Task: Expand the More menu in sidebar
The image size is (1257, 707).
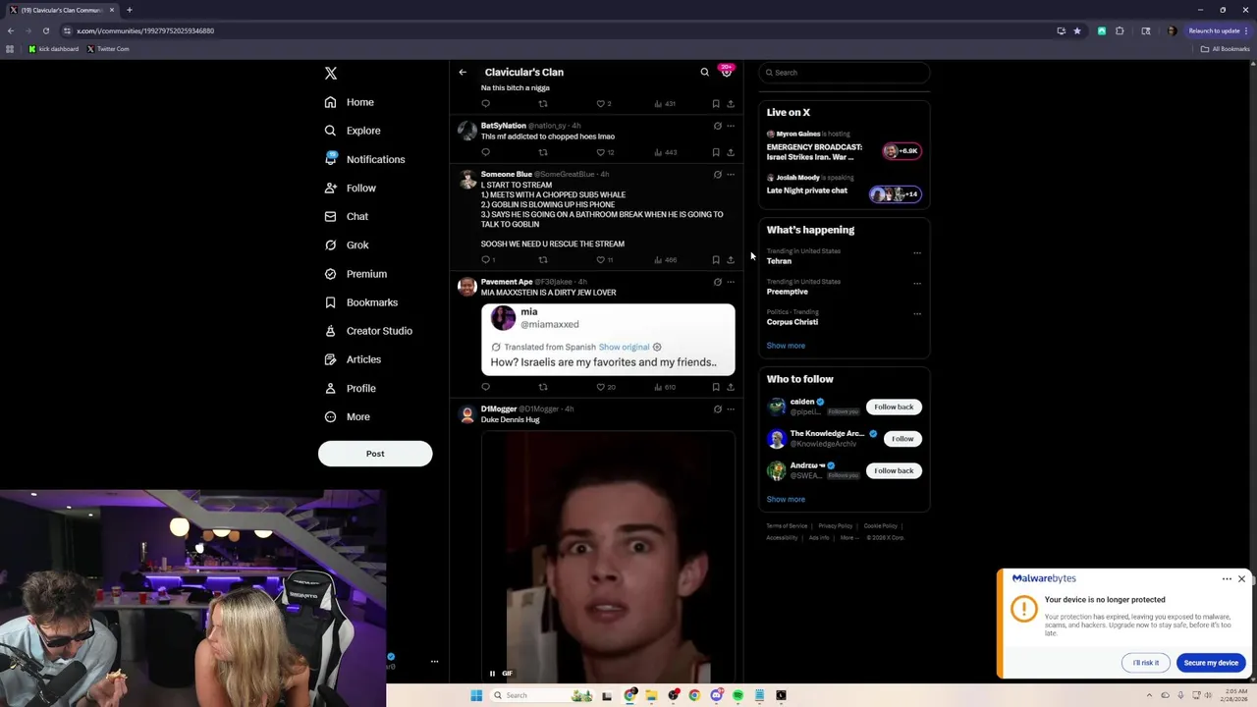Action: (x=348, y=416)
